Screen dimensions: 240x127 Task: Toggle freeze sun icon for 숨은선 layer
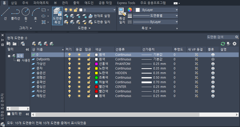79,73
